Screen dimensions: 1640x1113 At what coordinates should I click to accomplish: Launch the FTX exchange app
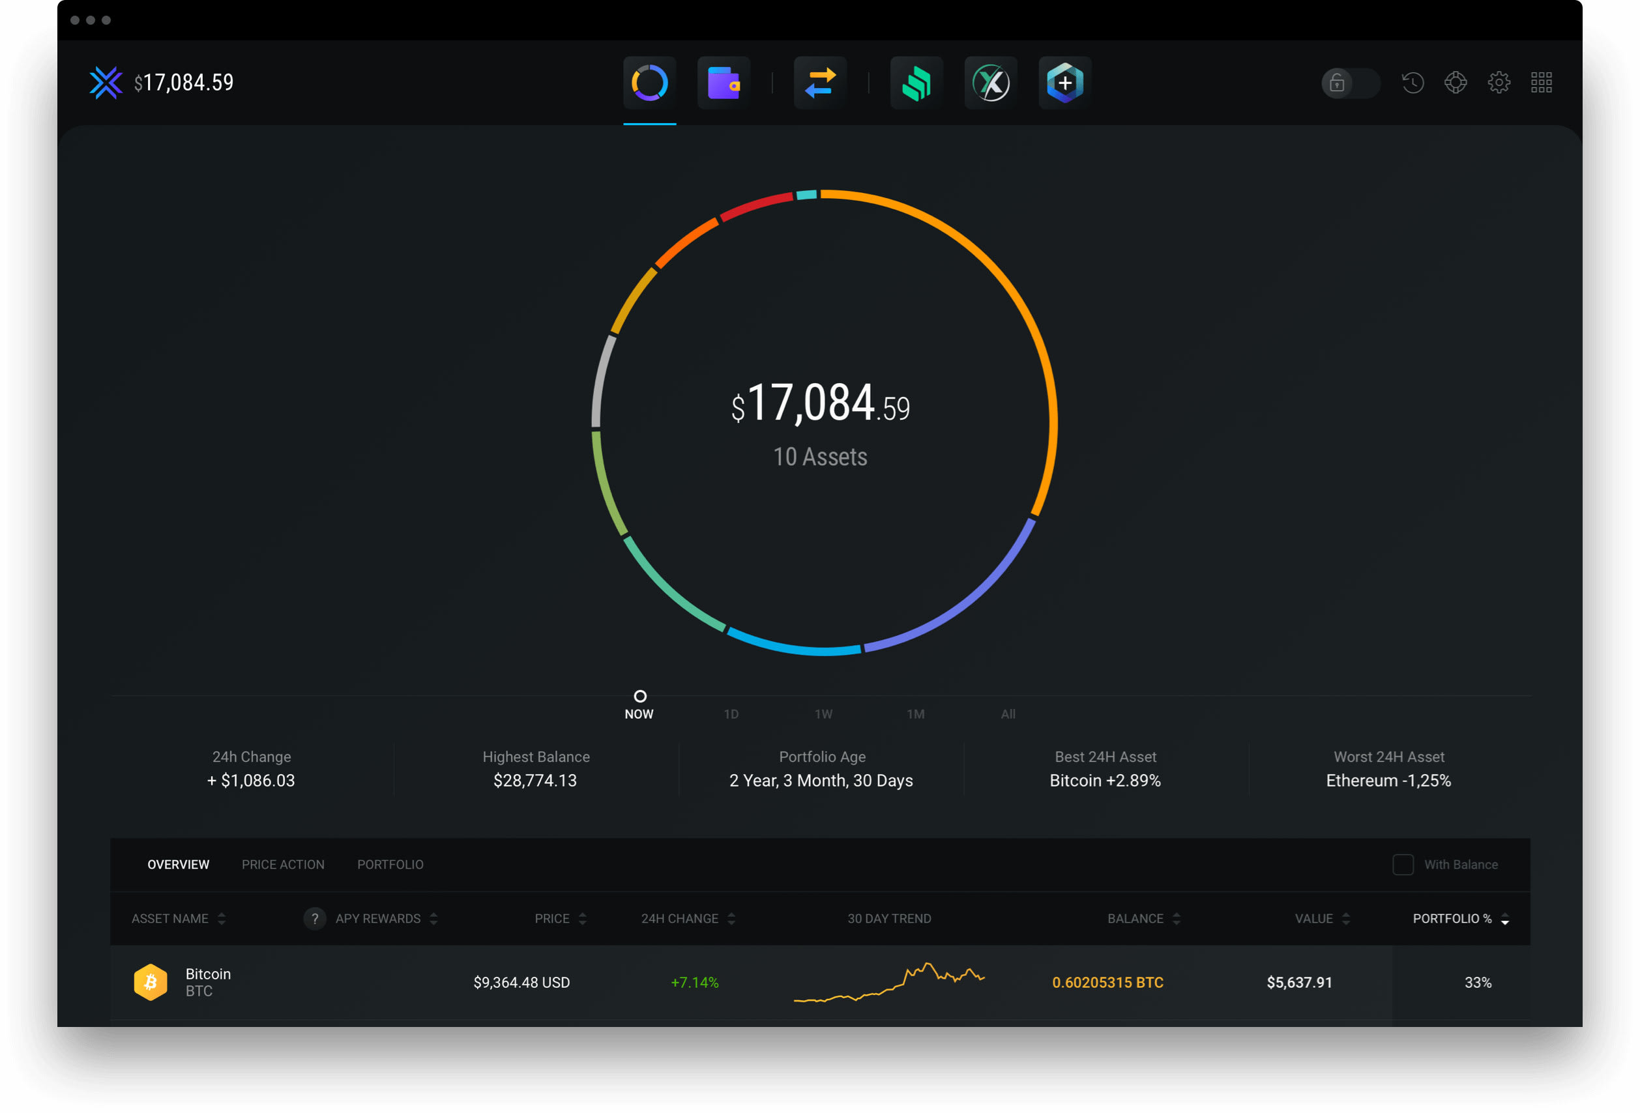pos(990,82)
